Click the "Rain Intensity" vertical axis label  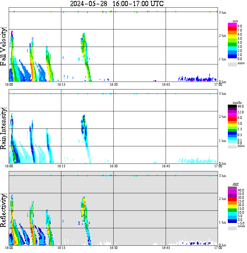click(x=3, y=129)
